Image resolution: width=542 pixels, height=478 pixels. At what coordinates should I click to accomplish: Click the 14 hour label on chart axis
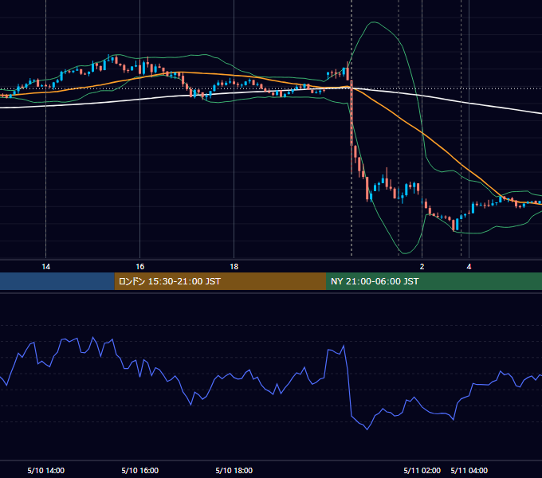[46, 267]
